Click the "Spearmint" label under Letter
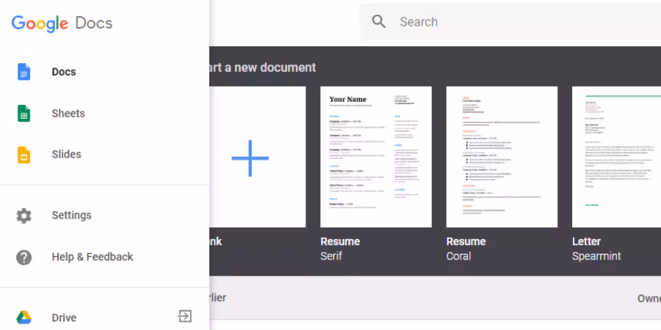The height and width of the screenshot is (330, 661). click(x=596, y=256)
